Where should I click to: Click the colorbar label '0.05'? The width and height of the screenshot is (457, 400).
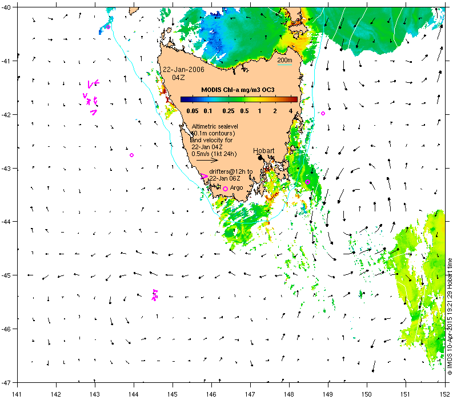(x=193, y=111)
